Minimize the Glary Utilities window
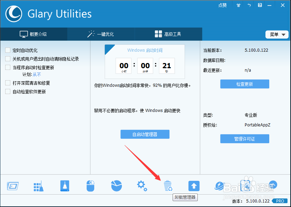Image resolution: width=291 pixels, height=207 pixels. 270,6
